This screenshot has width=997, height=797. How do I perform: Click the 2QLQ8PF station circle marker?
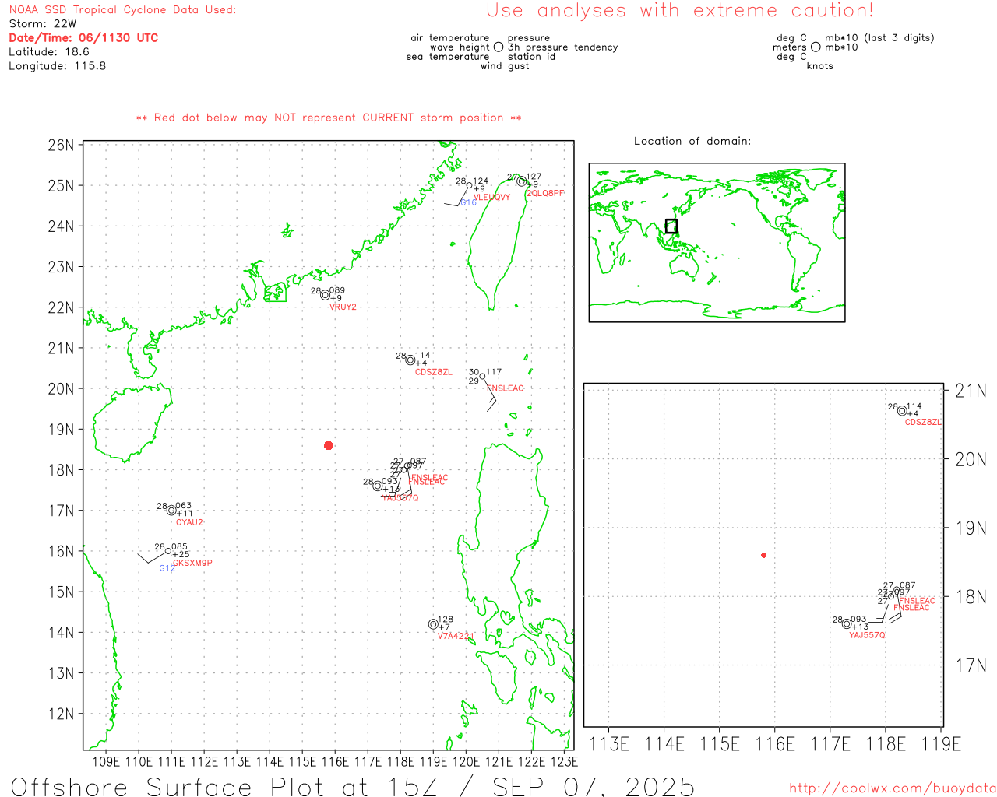[x=521, y=181]
